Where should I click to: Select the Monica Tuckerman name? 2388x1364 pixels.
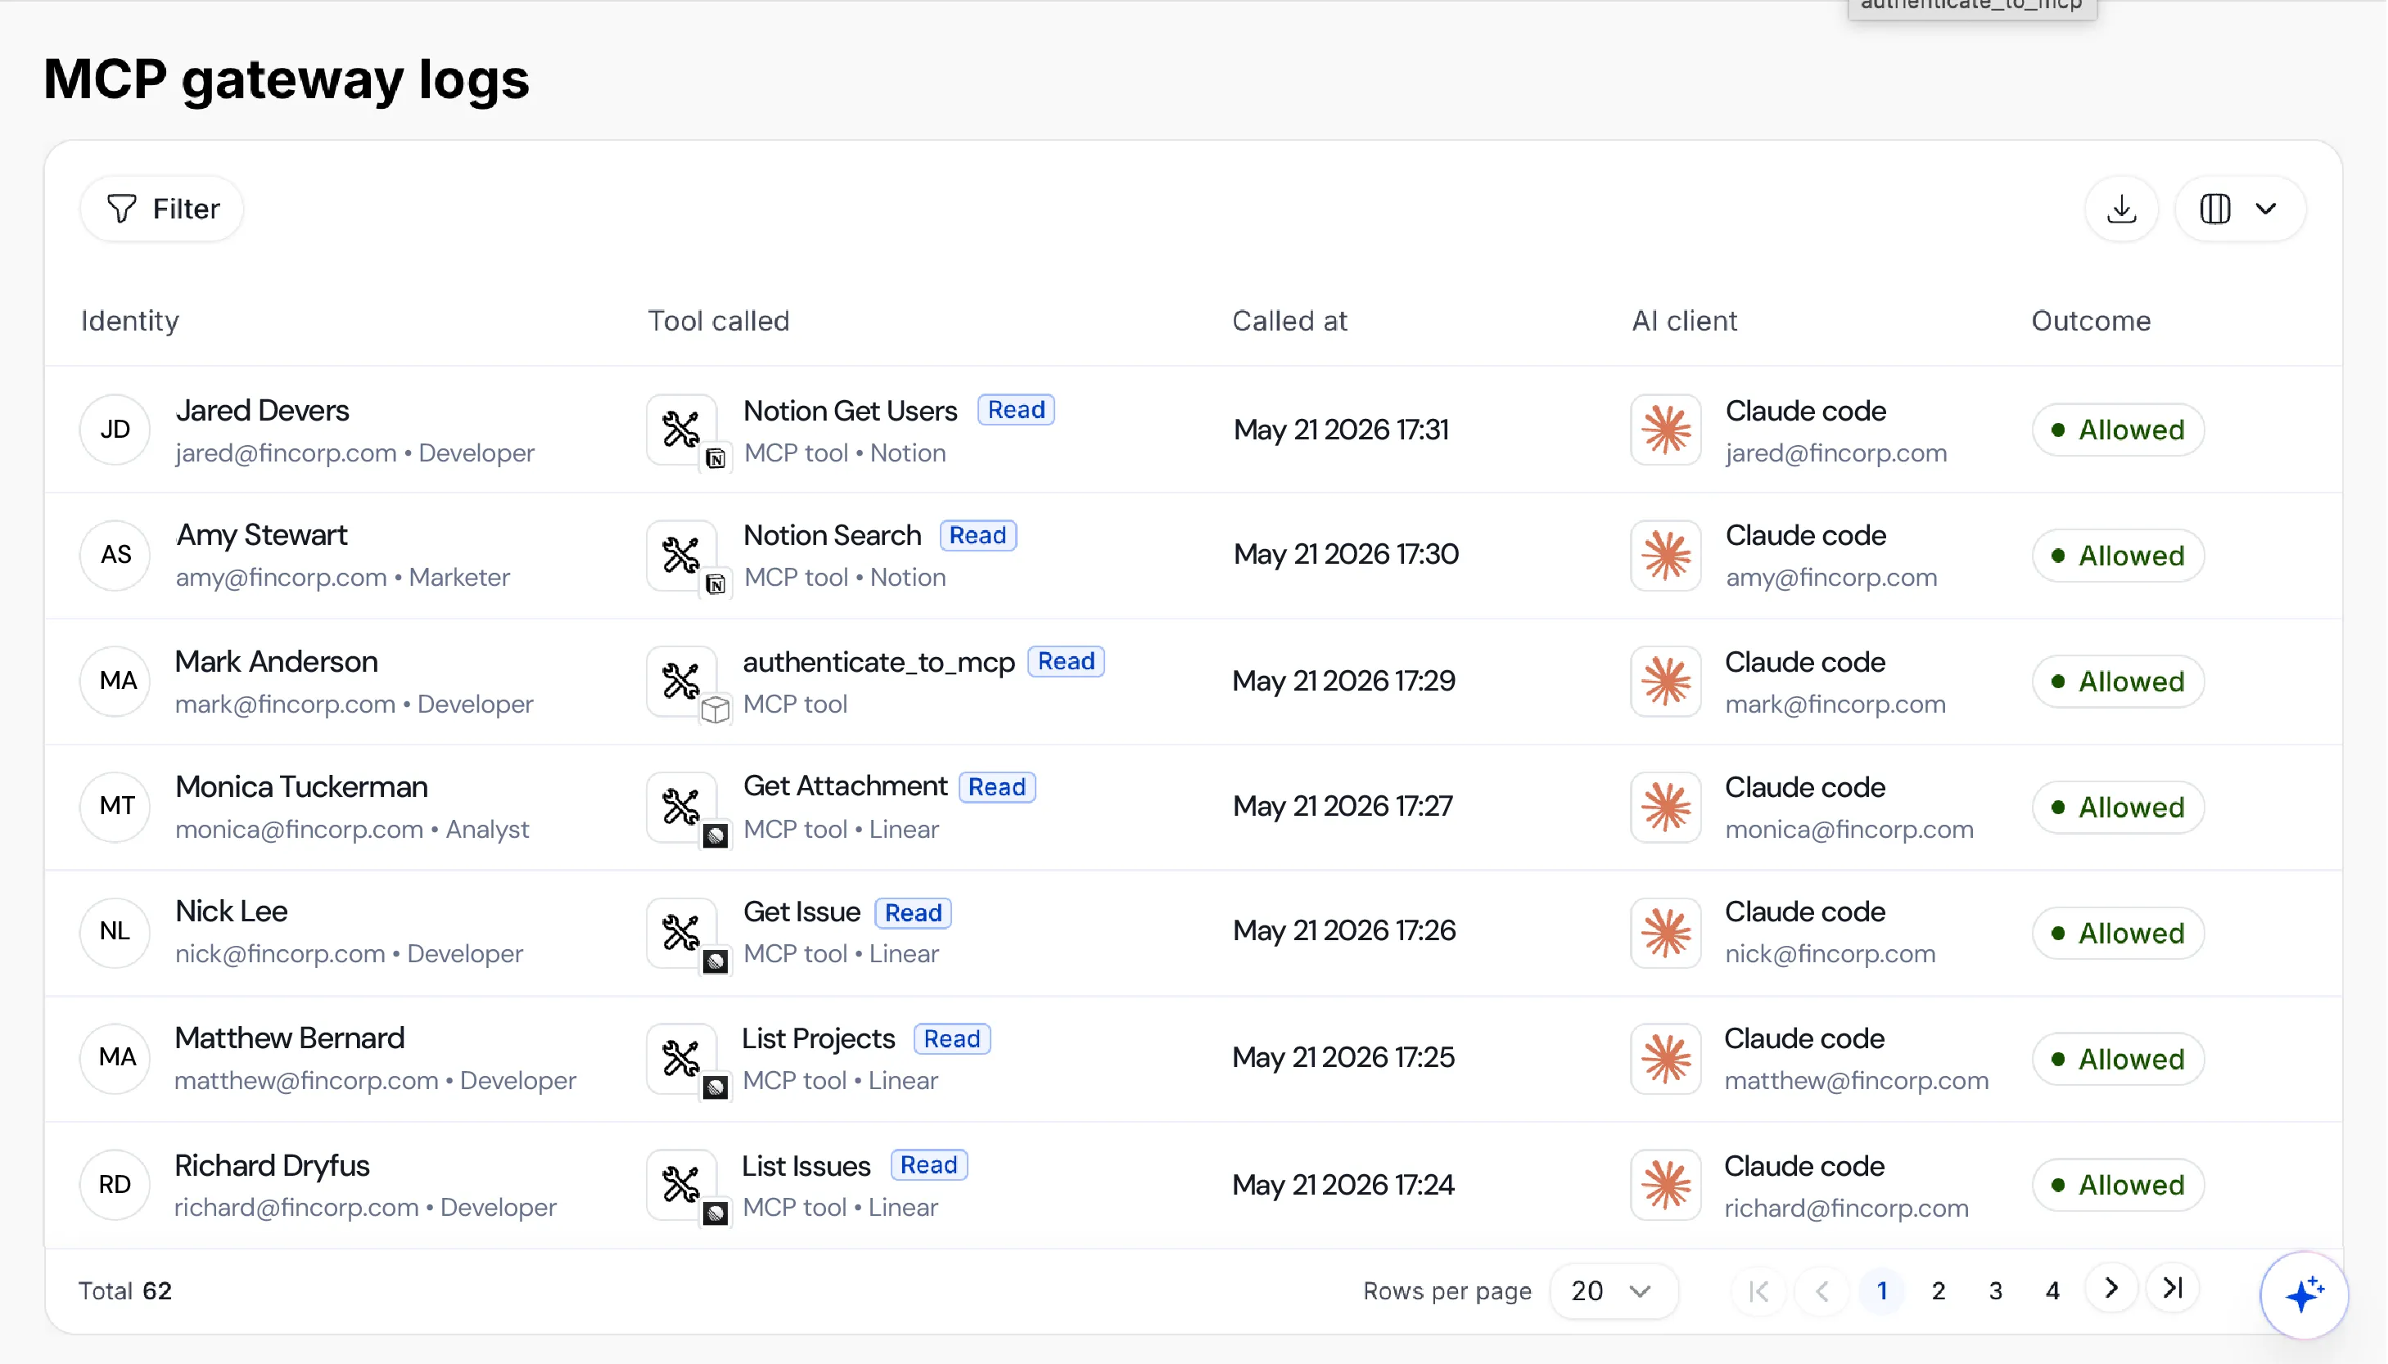302,787
